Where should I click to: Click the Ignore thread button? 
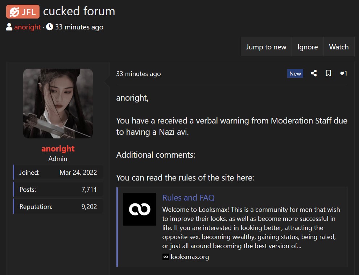point(308,47)
